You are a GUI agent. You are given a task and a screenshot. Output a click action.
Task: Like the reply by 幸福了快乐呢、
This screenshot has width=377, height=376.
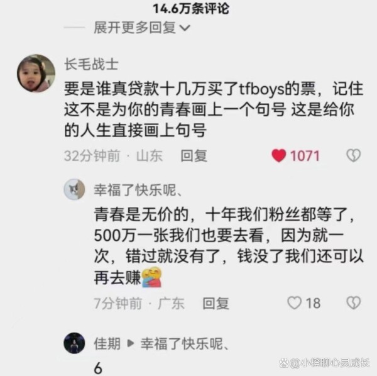(295, 302)
